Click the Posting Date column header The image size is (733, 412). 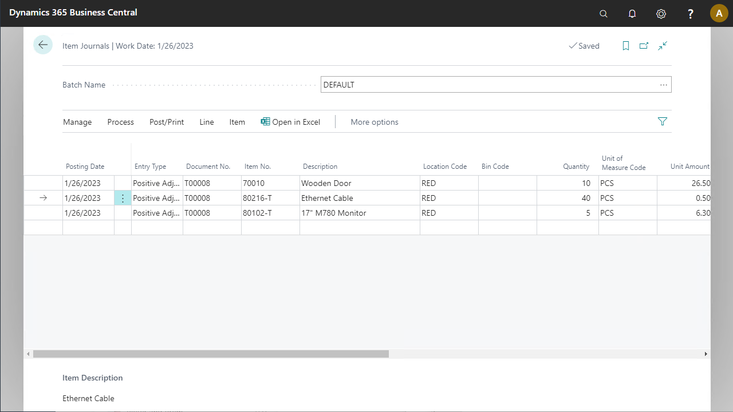[85, 167]
